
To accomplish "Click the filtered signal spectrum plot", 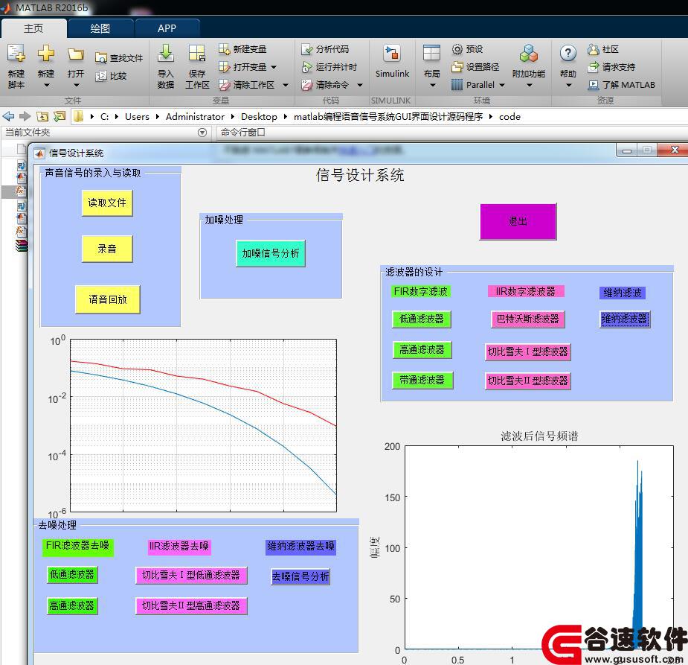I will (x=538, y=547).
